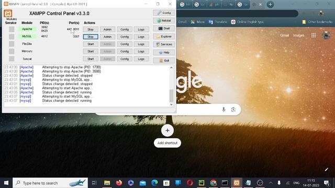
Task: Open Task View on the taskbar
Action: point(94,183)
